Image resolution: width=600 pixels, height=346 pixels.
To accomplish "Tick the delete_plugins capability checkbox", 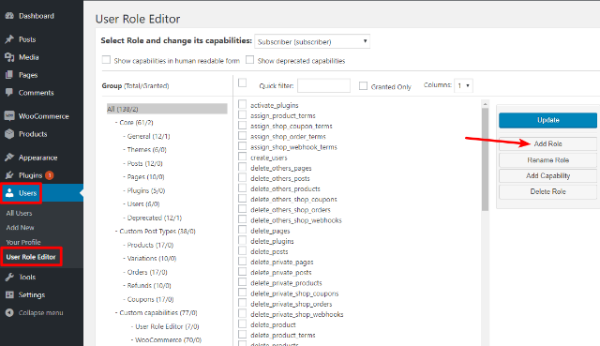I will point(242,240).
